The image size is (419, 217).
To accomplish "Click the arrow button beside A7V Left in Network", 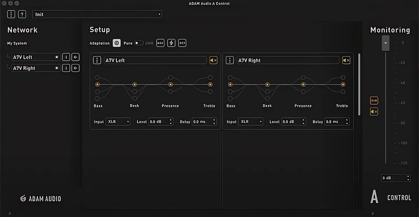I will [x=75, y=57].
